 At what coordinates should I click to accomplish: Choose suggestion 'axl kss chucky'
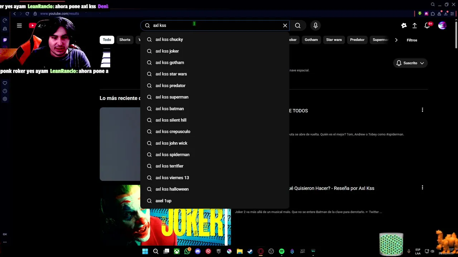[x=215, y=39]
